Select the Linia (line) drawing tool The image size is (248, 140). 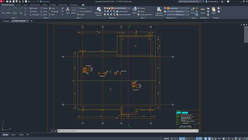[3, 10]
